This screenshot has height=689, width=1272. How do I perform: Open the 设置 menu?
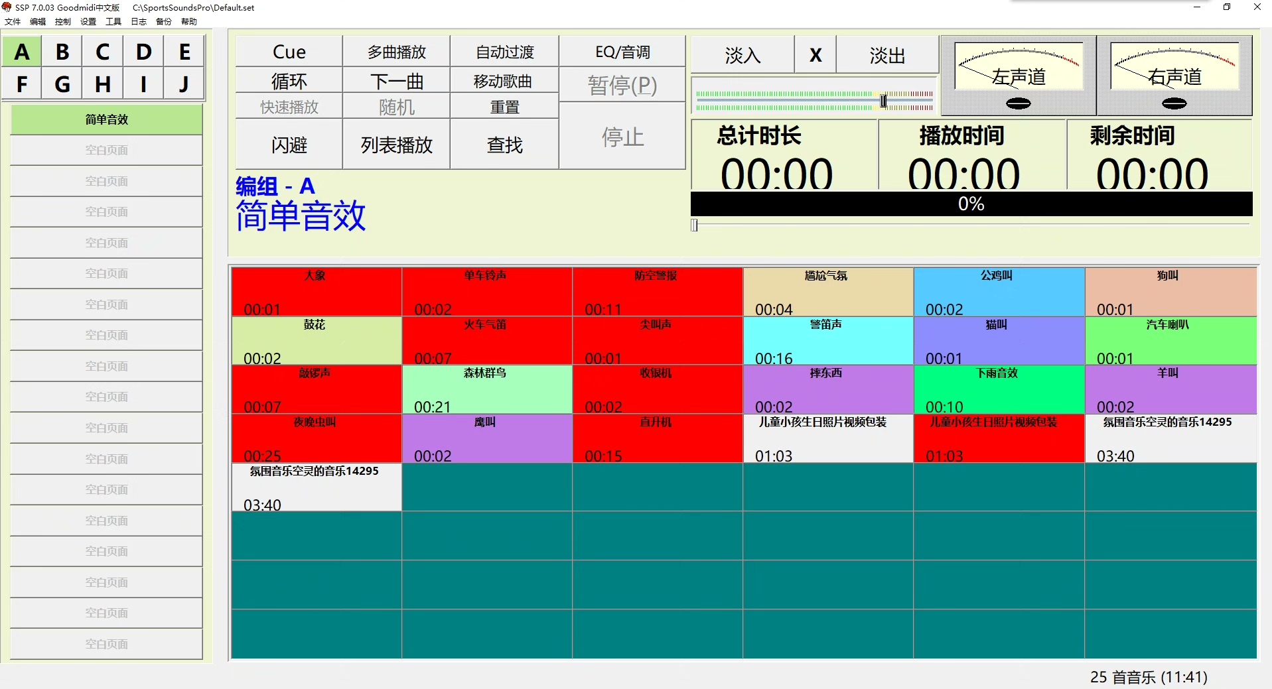coord(88,22)
